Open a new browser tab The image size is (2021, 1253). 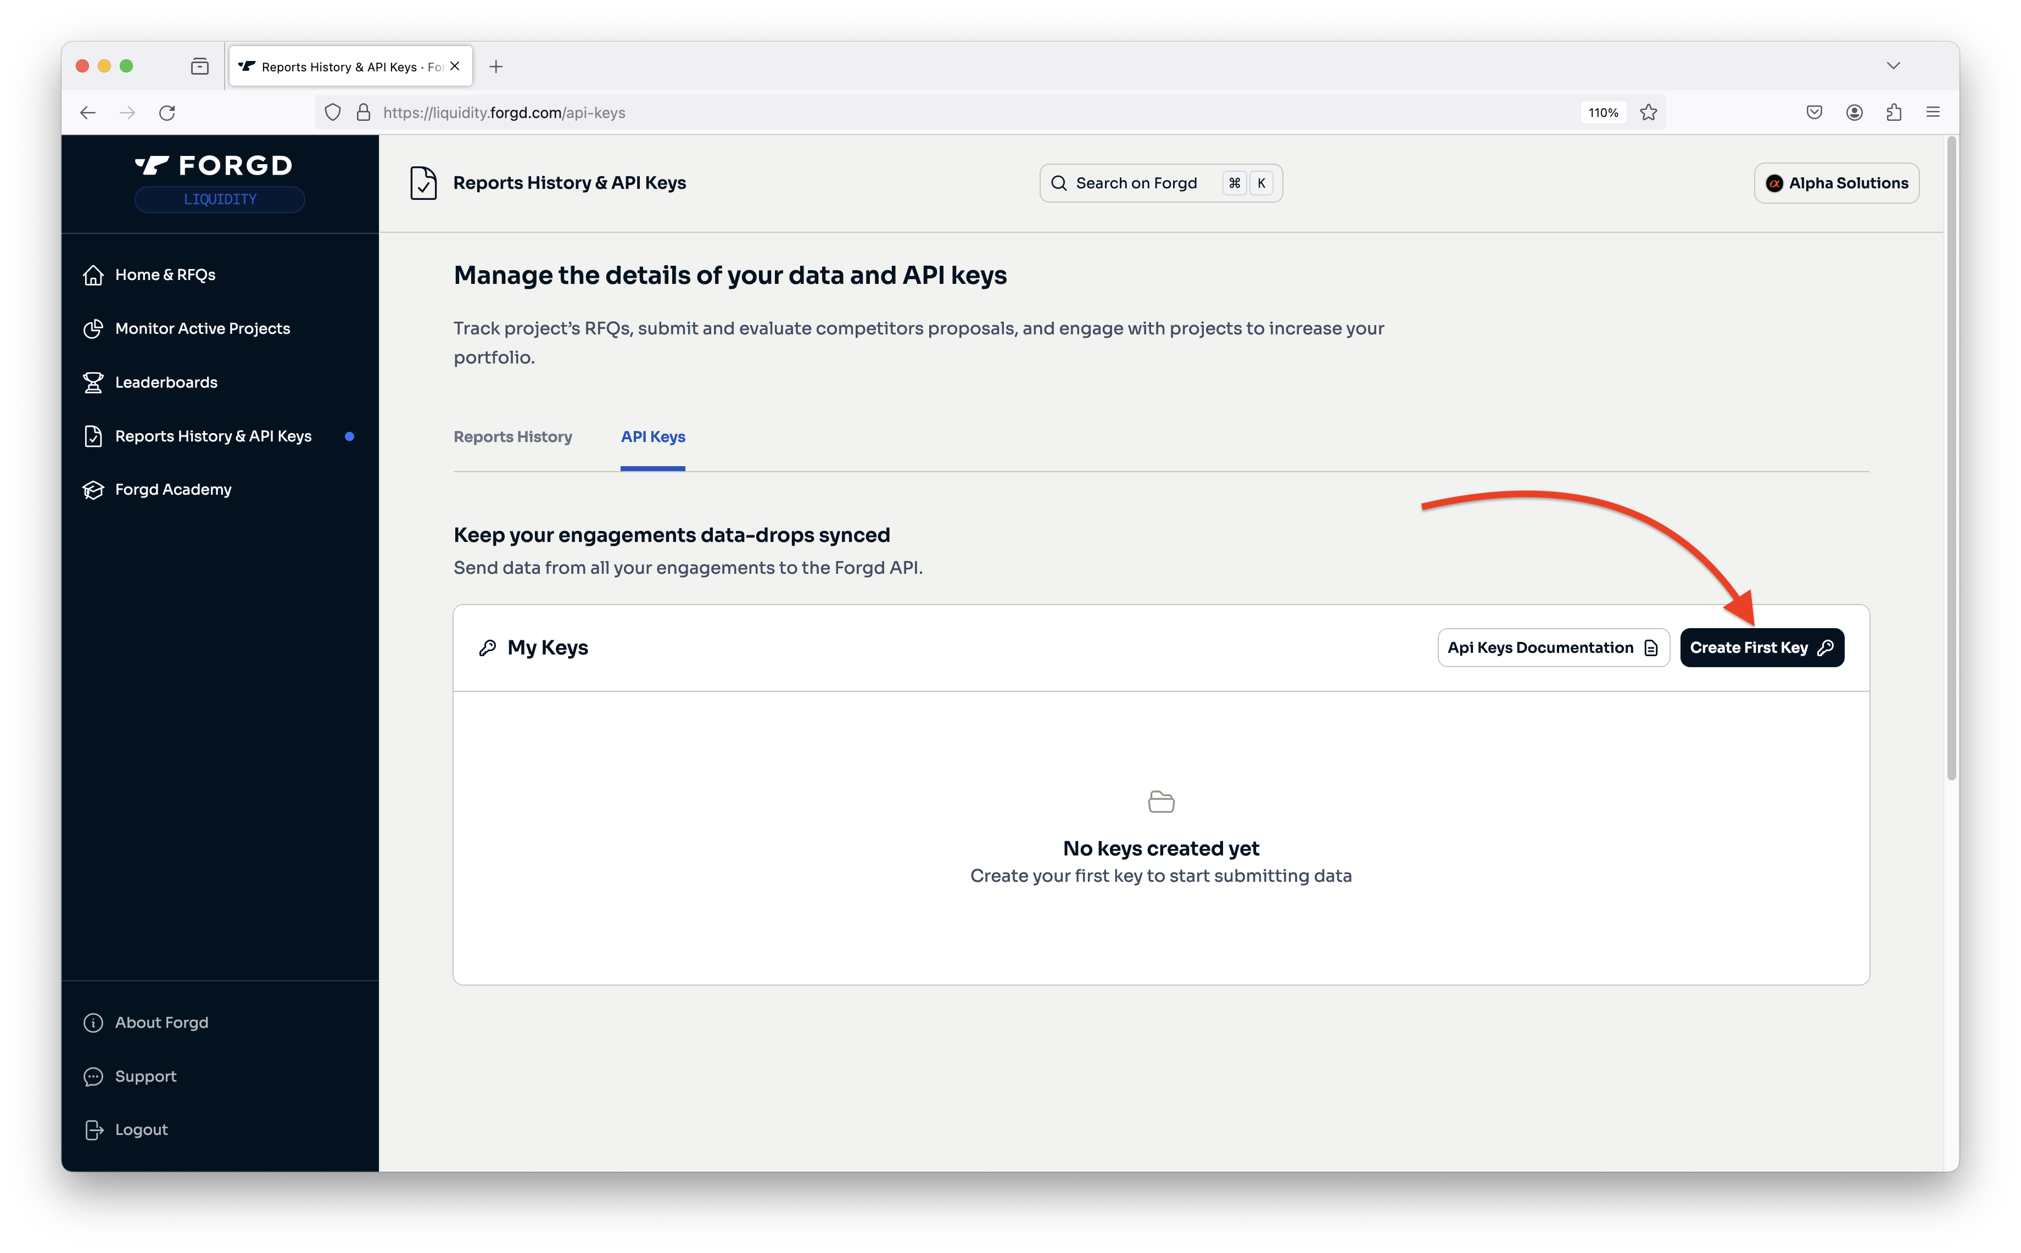[x=496, y=67]
